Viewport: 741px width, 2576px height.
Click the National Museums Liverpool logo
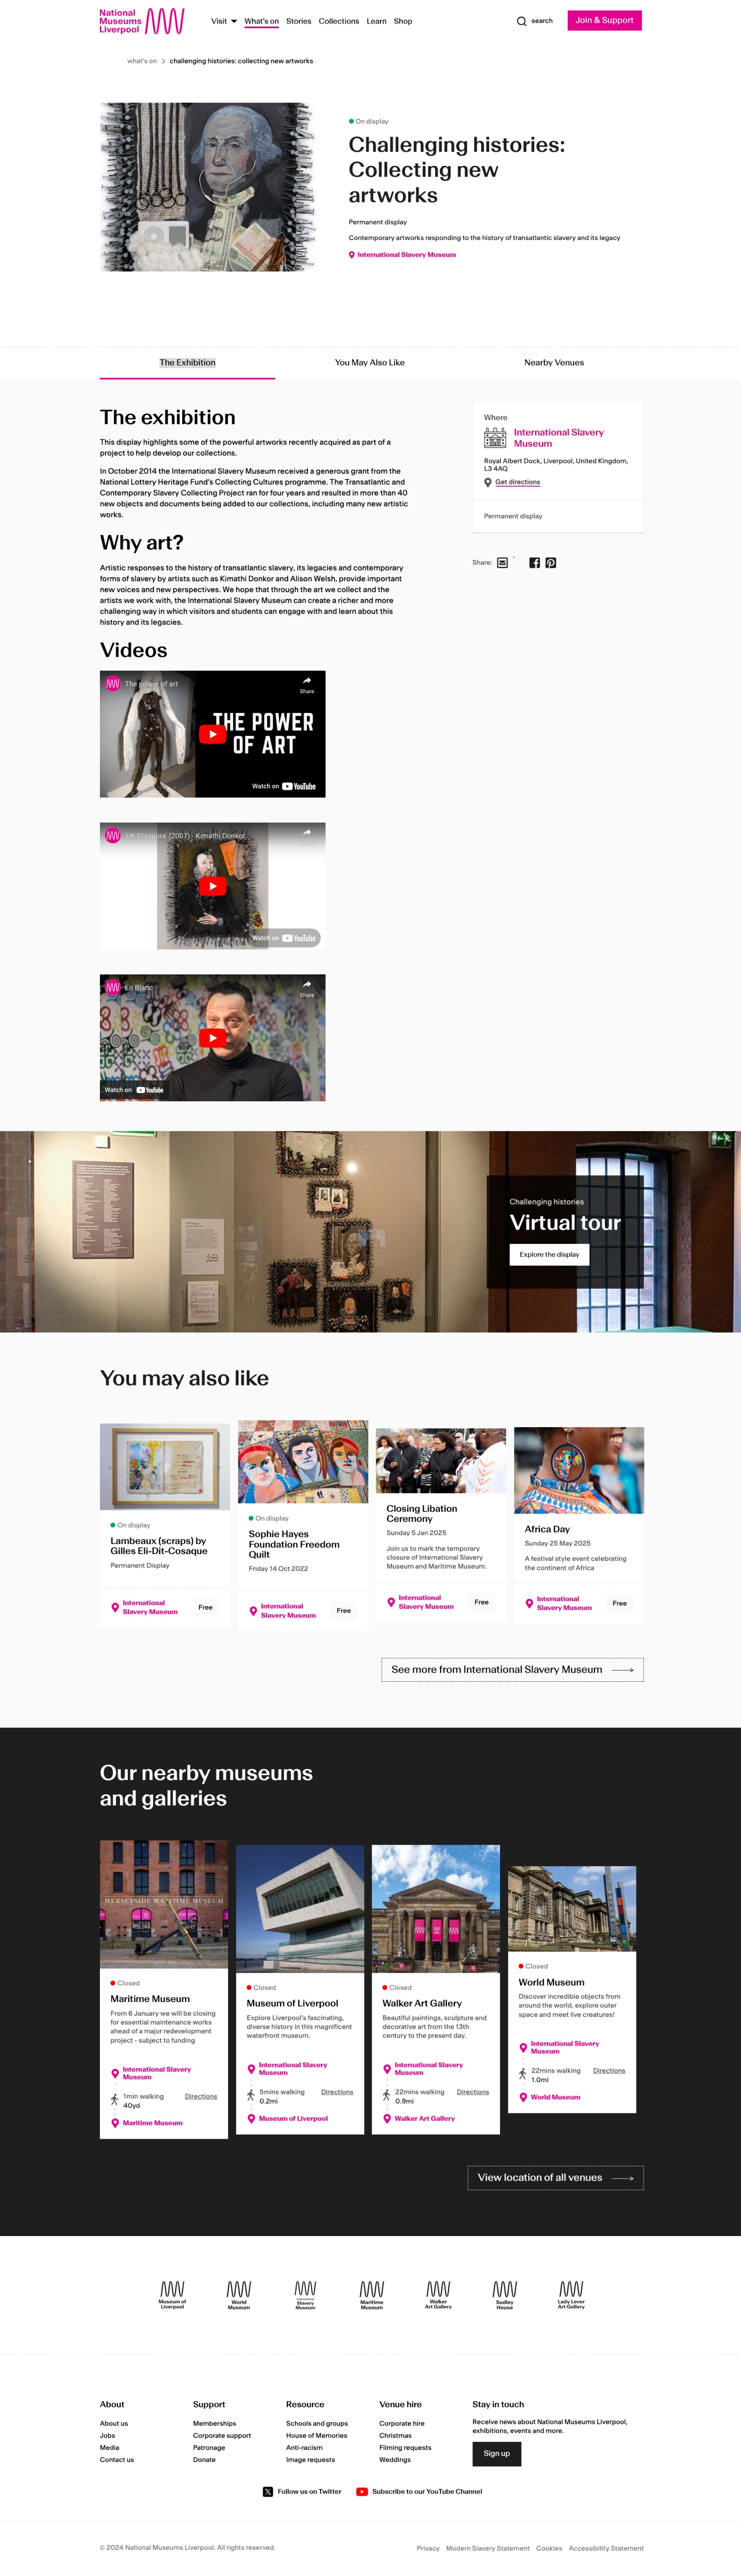(x=142, y=21)
